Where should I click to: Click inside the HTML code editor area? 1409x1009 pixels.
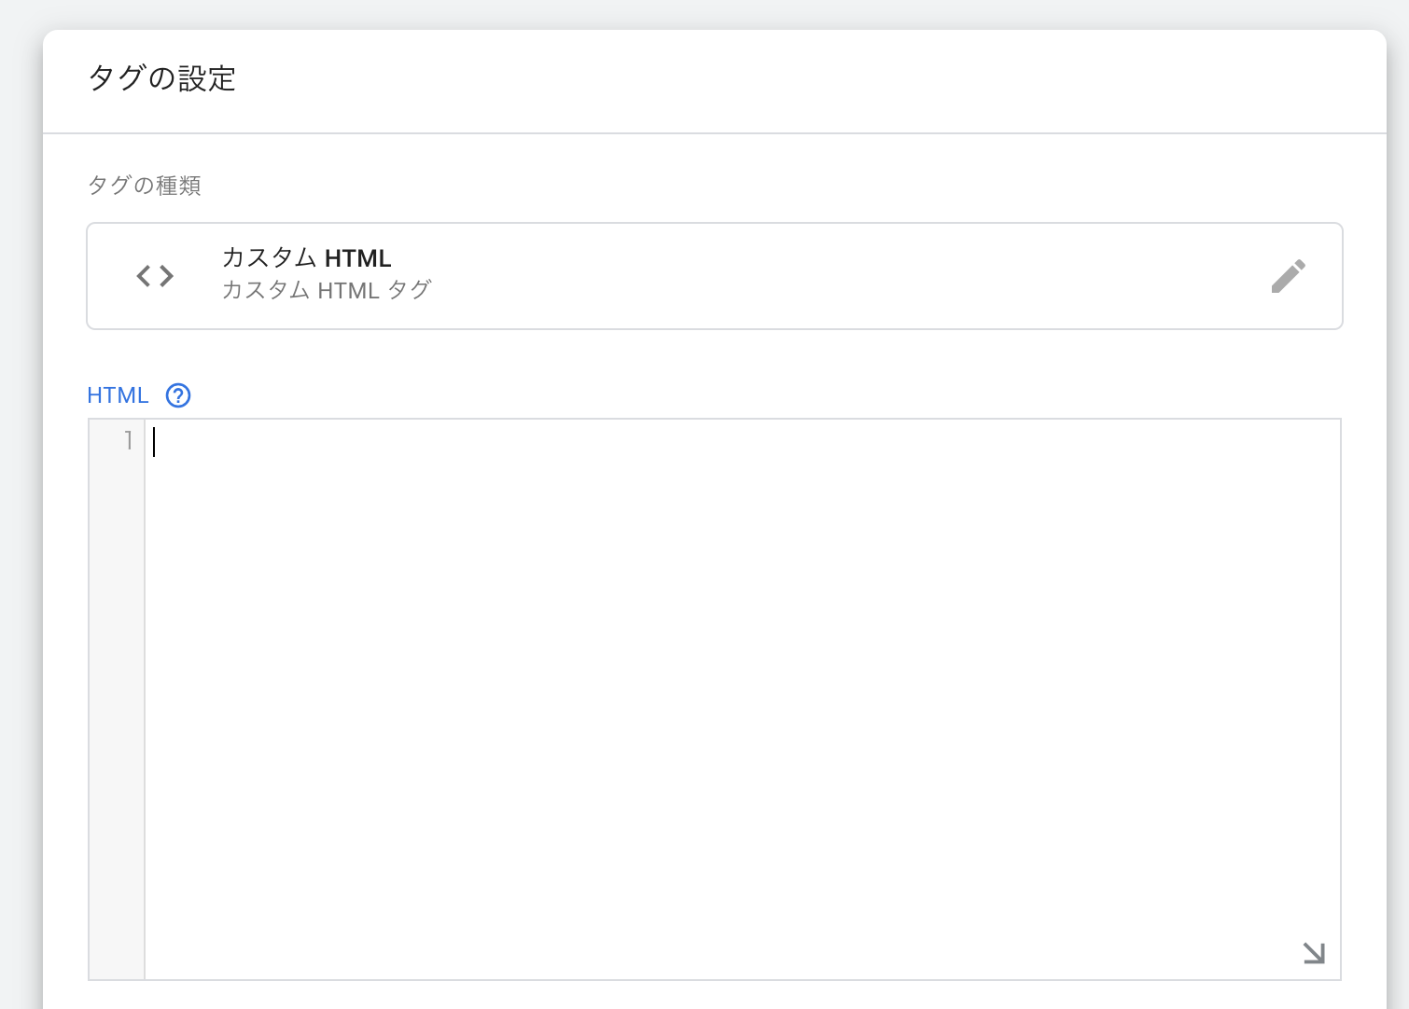(742, 653)
